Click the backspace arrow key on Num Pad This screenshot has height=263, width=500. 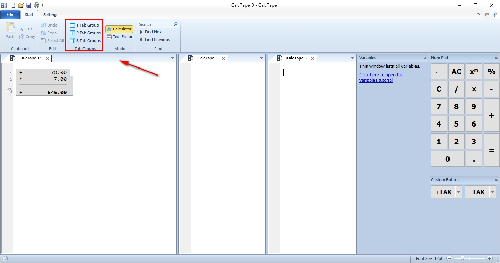439,71
